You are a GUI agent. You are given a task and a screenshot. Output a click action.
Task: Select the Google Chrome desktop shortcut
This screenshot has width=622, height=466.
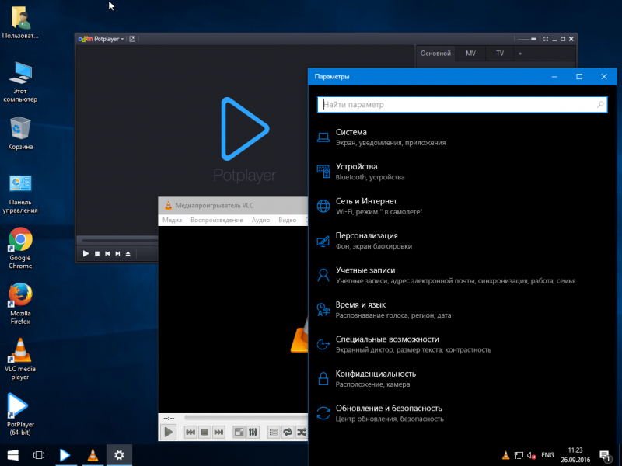pyautogui.click(x=20, y=249)
